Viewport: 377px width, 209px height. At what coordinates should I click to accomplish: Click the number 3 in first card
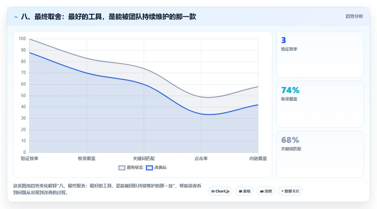pyautogui.click(x=283, y=40)
